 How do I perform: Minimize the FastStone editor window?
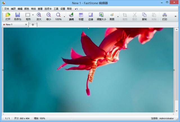pos(162,3)
